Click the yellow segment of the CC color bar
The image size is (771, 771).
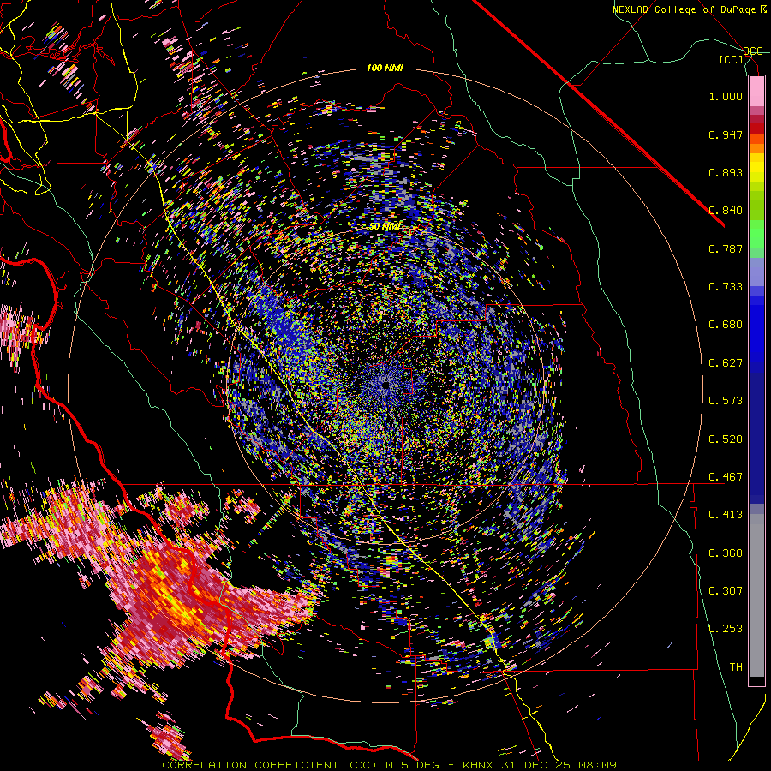[756, 169]
